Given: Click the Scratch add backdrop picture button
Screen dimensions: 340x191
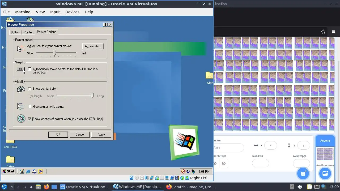Looking at the screenshot, I should coord(325,174).
